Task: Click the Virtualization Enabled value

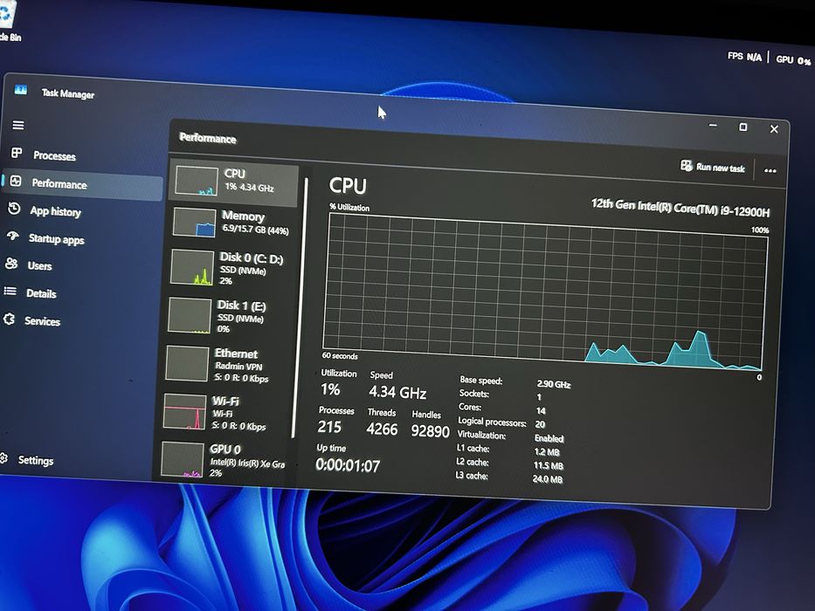Action: pyautogui.click(x=549, y=438)
